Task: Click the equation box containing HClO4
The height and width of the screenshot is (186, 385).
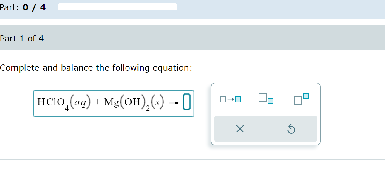Action: [x=113, y=103]
